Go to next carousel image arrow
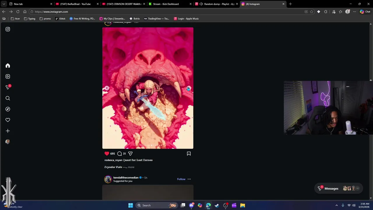The image size is (373, 210). click(189, 88)
